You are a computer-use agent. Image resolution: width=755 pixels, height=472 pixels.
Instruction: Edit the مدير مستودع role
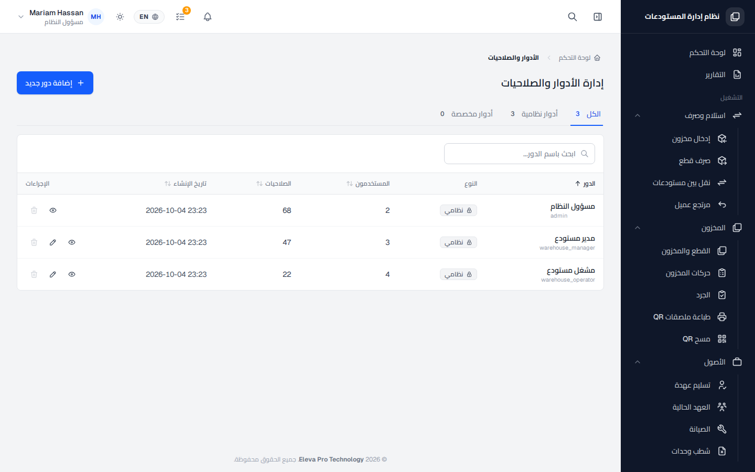[x=53, y=242]
